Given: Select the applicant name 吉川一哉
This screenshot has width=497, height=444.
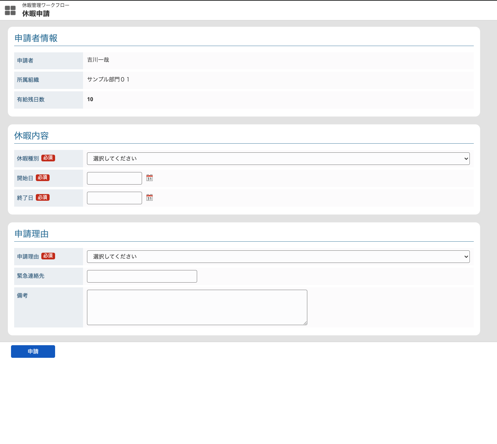Looking at the screenshot, I should tap(98, 60).
